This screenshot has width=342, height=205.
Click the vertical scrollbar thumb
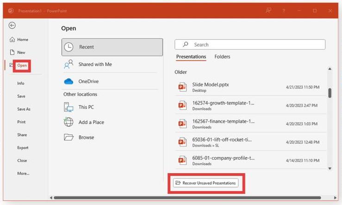[330, 93]
